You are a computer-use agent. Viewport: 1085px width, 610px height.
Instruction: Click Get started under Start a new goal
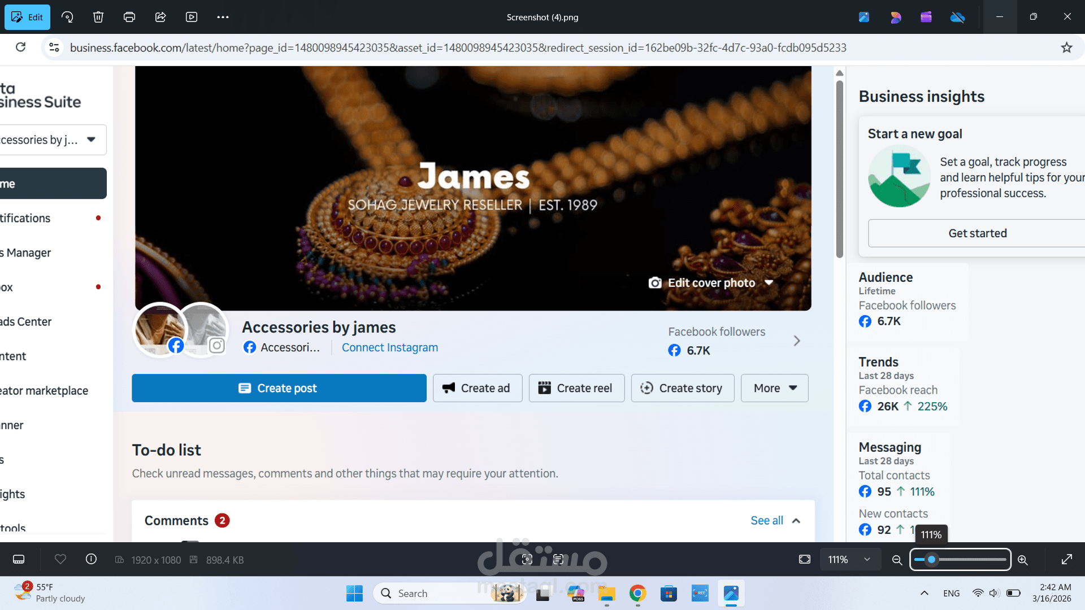point(978,233)
